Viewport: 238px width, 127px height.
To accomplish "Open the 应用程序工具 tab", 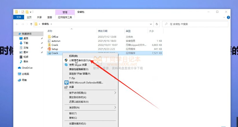I will [x=65, y=17].
